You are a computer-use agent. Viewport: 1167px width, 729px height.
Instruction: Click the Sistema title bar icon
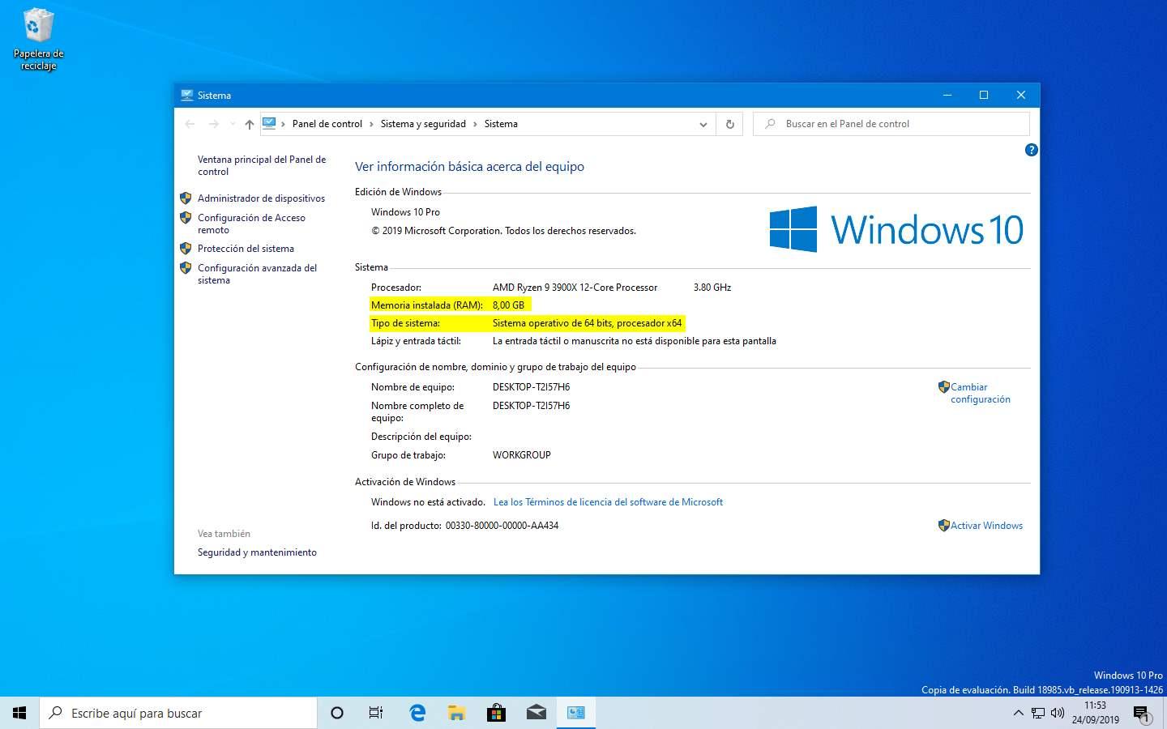coord(187,95)
